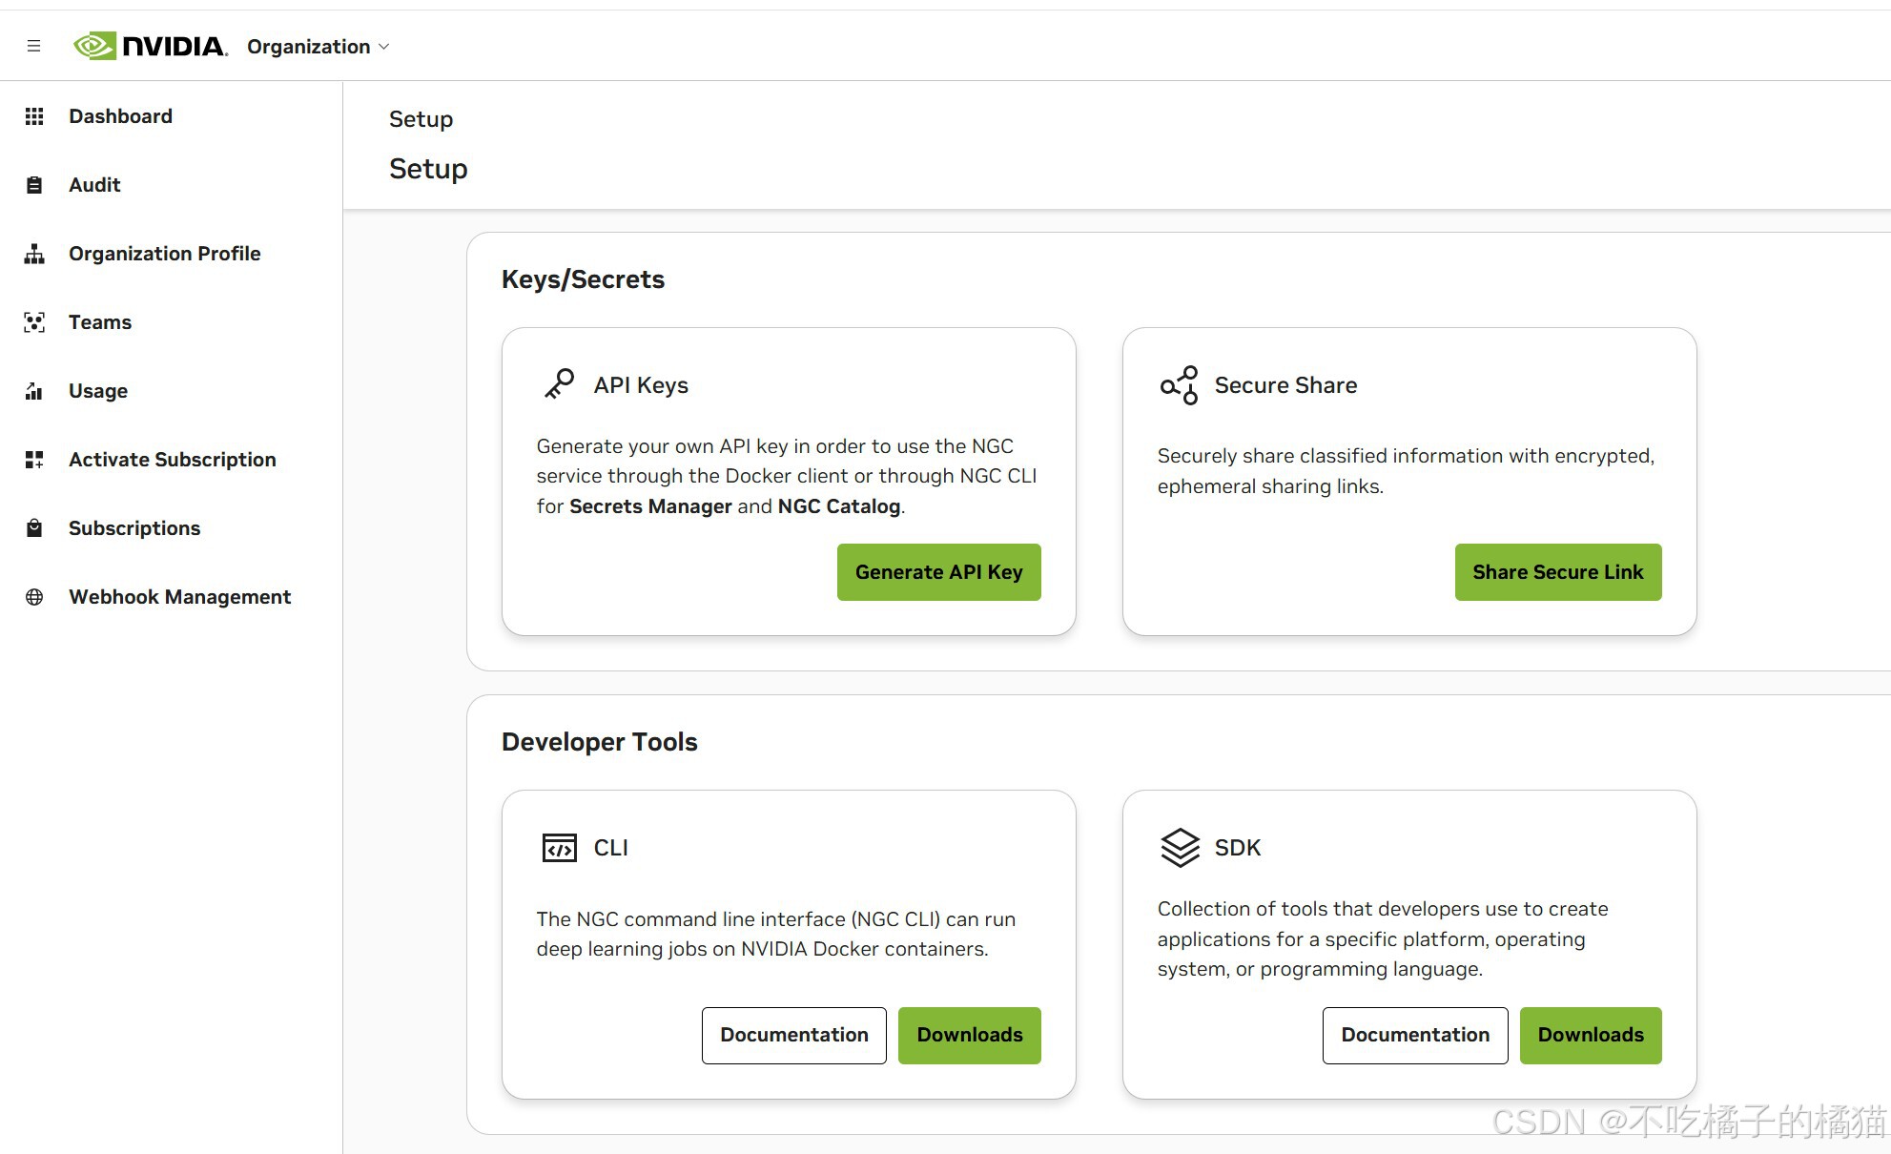The height and width of the screenshot is (1154, 1891).
Task: Click the Usage chart icon
Action: [x=34, y=391]
